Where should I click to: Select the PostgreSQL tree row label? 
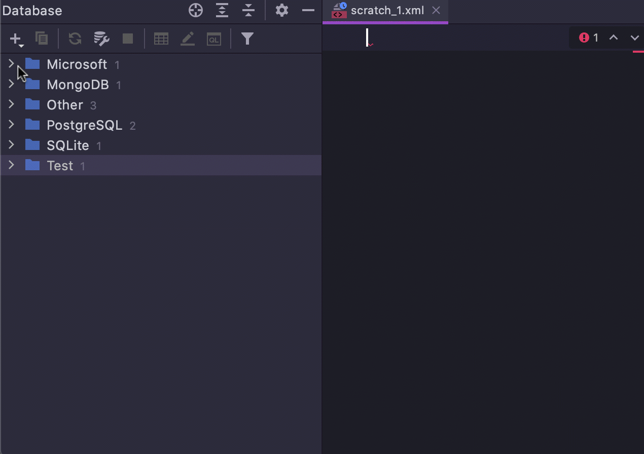tap(85, 125)
